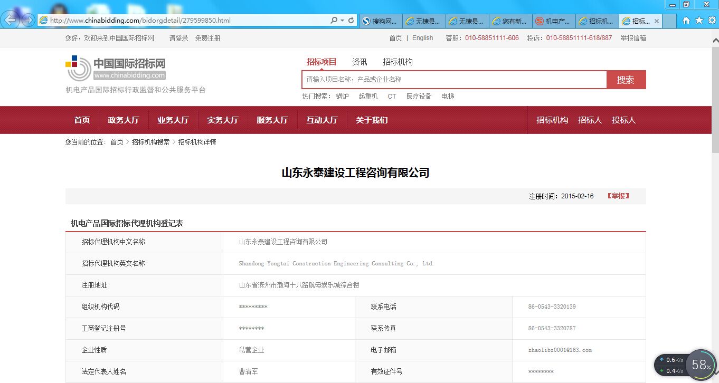Image resolution: width=719 pixels, height=383 pixels.
Task: Switch to the 招标机... browser tab
Action: click(597, 21)
